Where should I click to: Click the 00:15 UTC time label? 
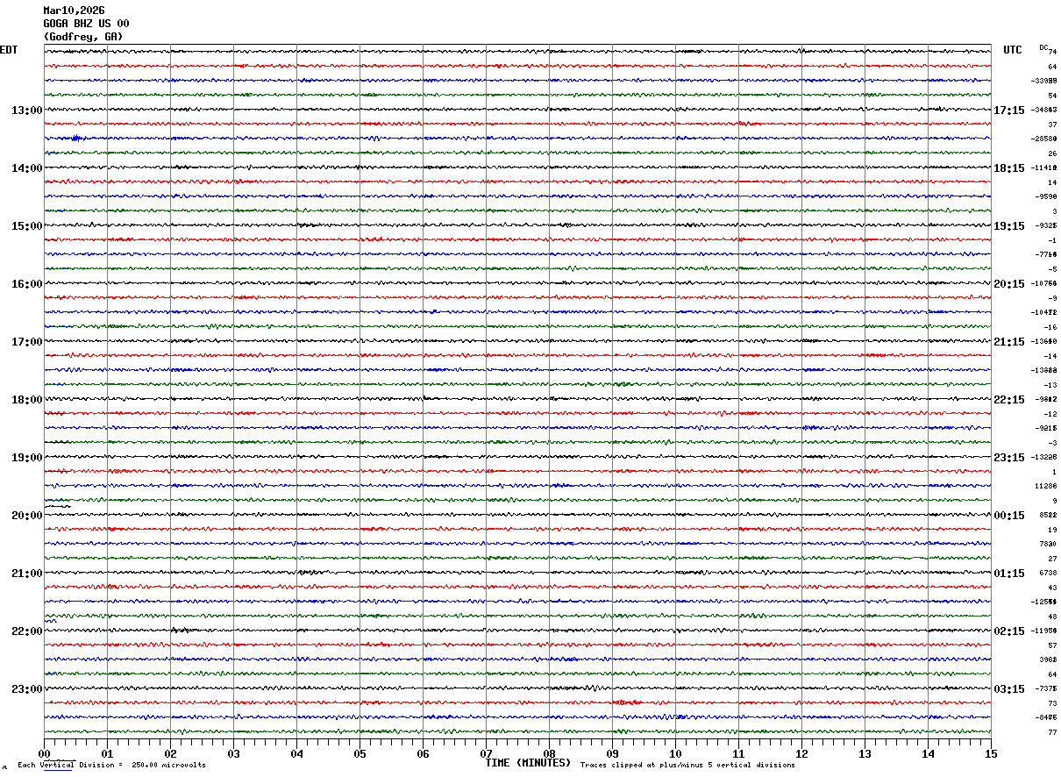tap(1009, 516)
